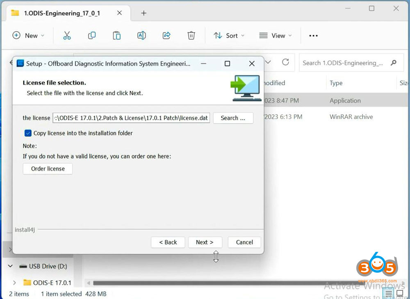The image size is (410, 299).
Task: Open a new File Explorer tab
Action: [143, 13]
